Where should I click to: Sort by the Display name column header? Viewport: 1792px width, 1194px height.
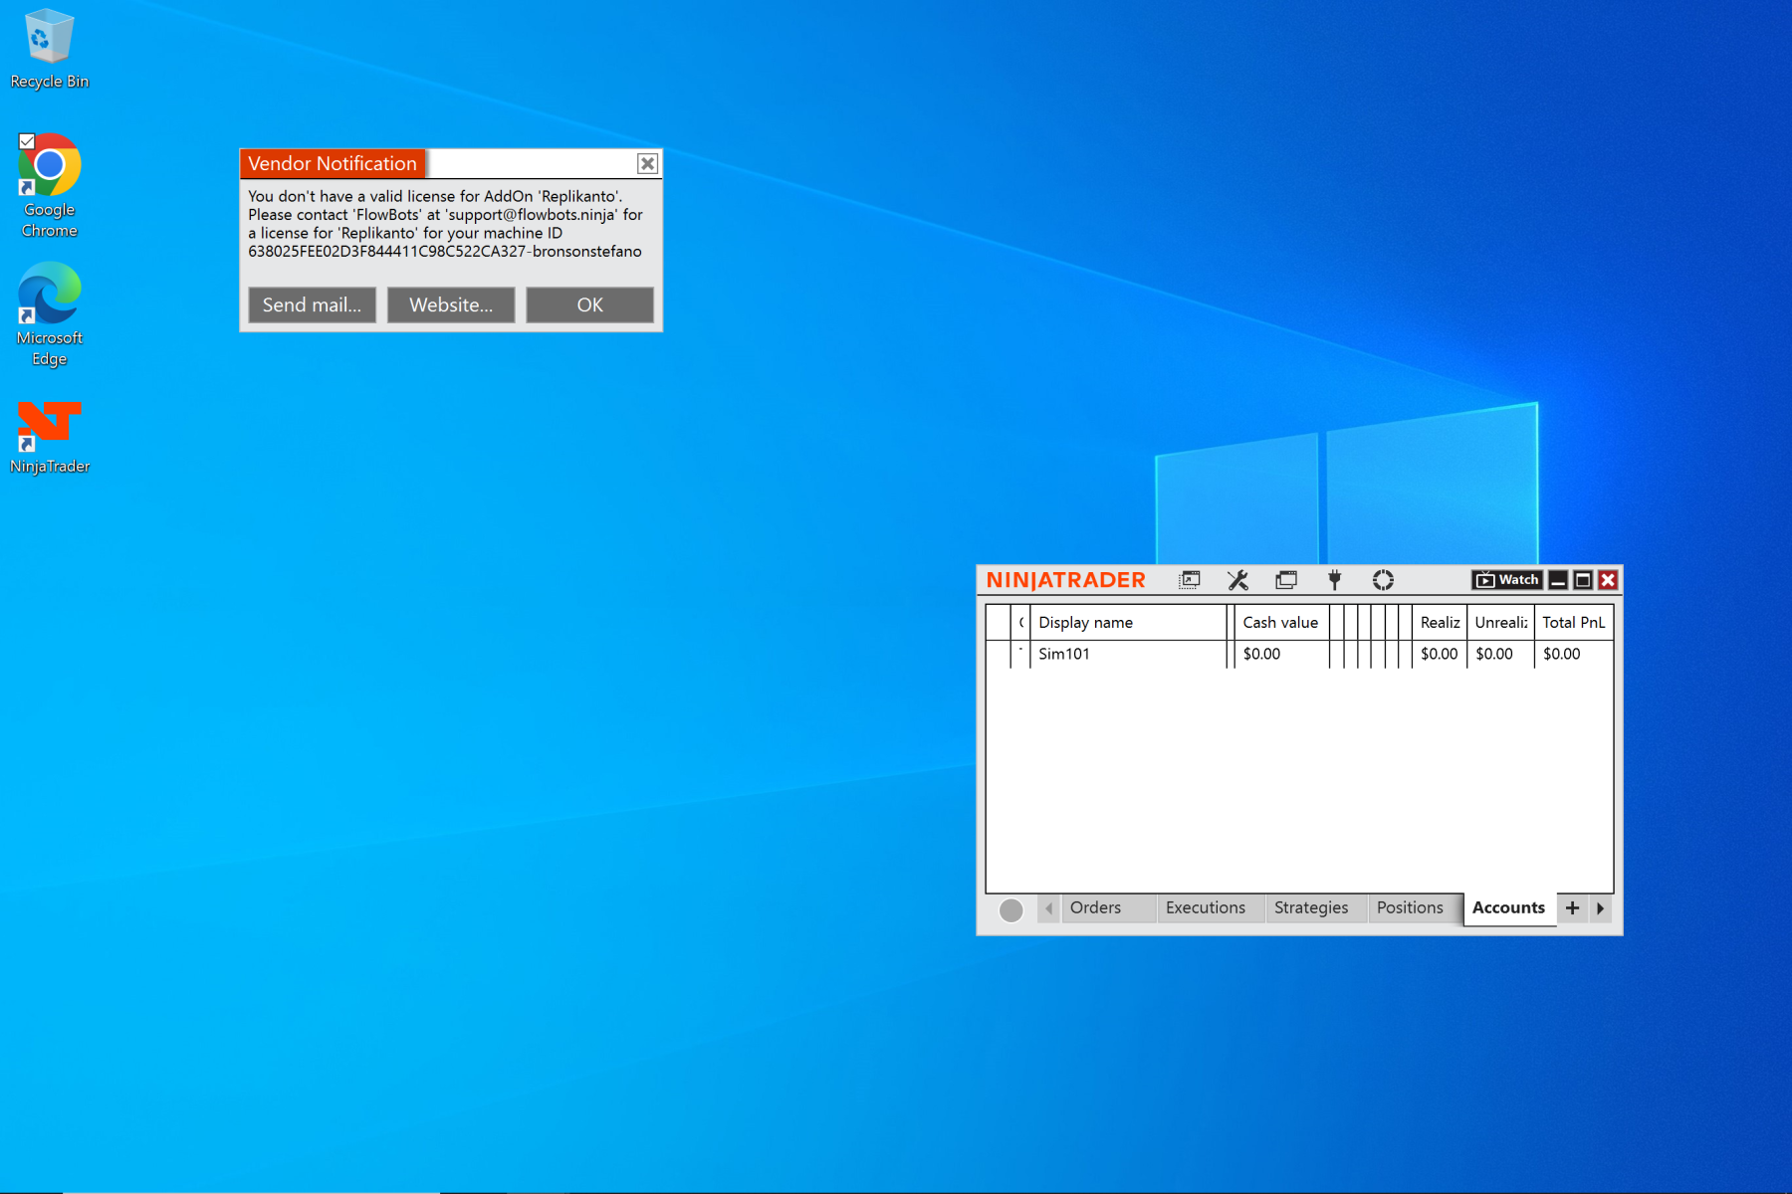click(1128, 623)
